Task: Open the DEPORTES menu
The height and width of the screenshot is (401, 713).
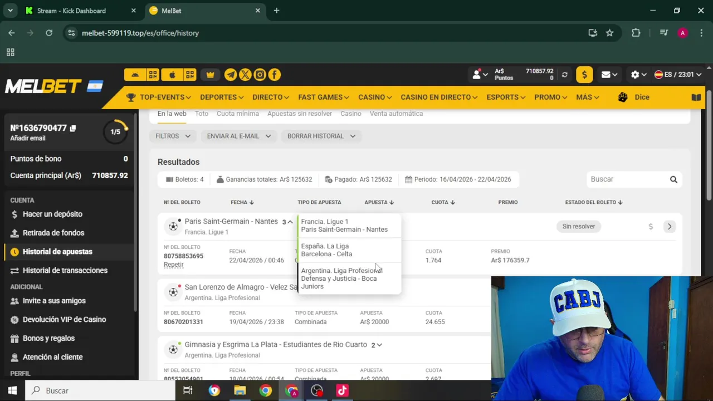Action: coord(222,97)
